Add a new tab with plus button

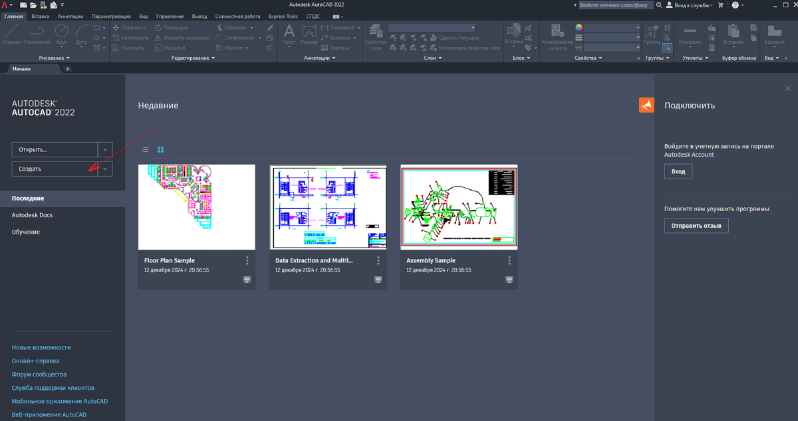(67, 69)
